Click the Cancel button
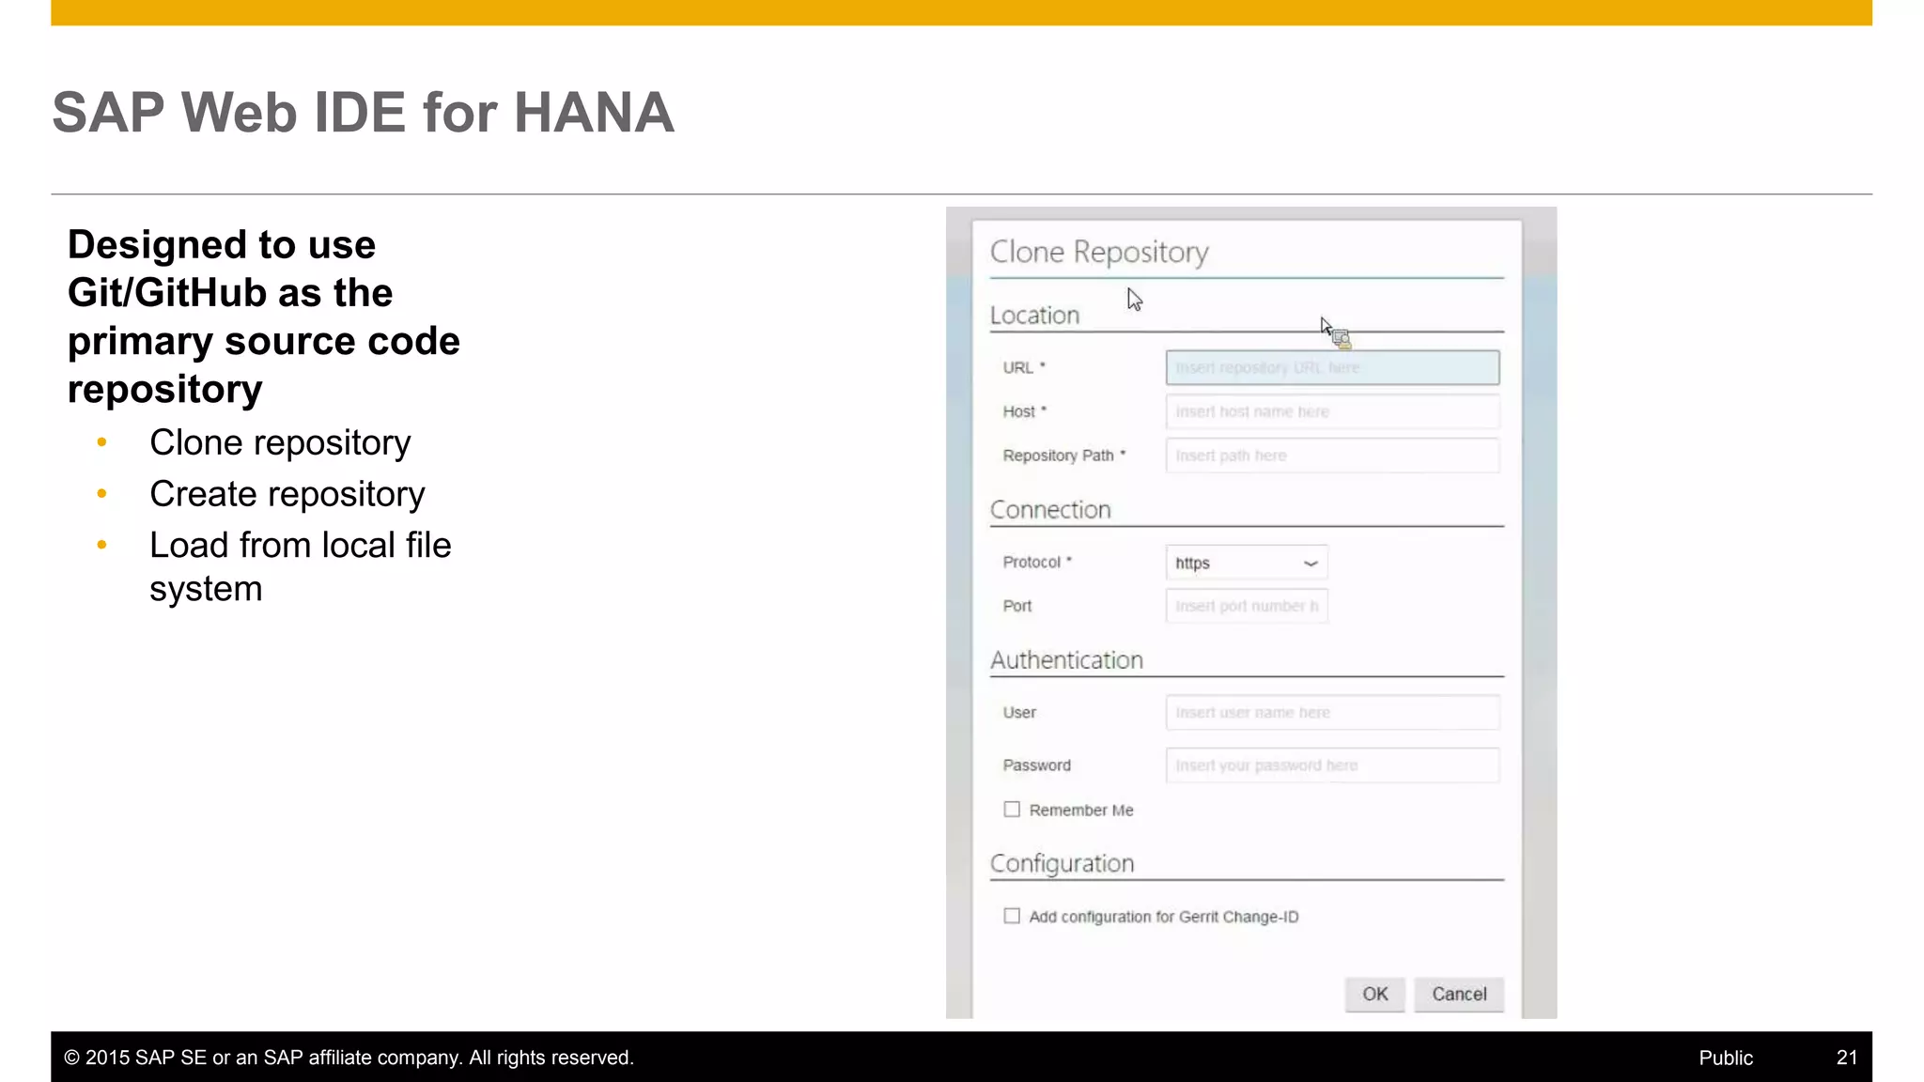The width and height of the screenshot is (1924, 1082). (x=1459, y=994)
